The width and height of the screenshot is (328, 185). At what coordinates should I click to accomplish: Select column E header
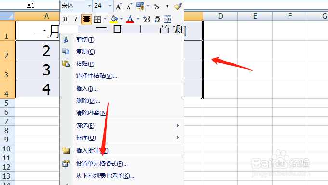(255, 16)
